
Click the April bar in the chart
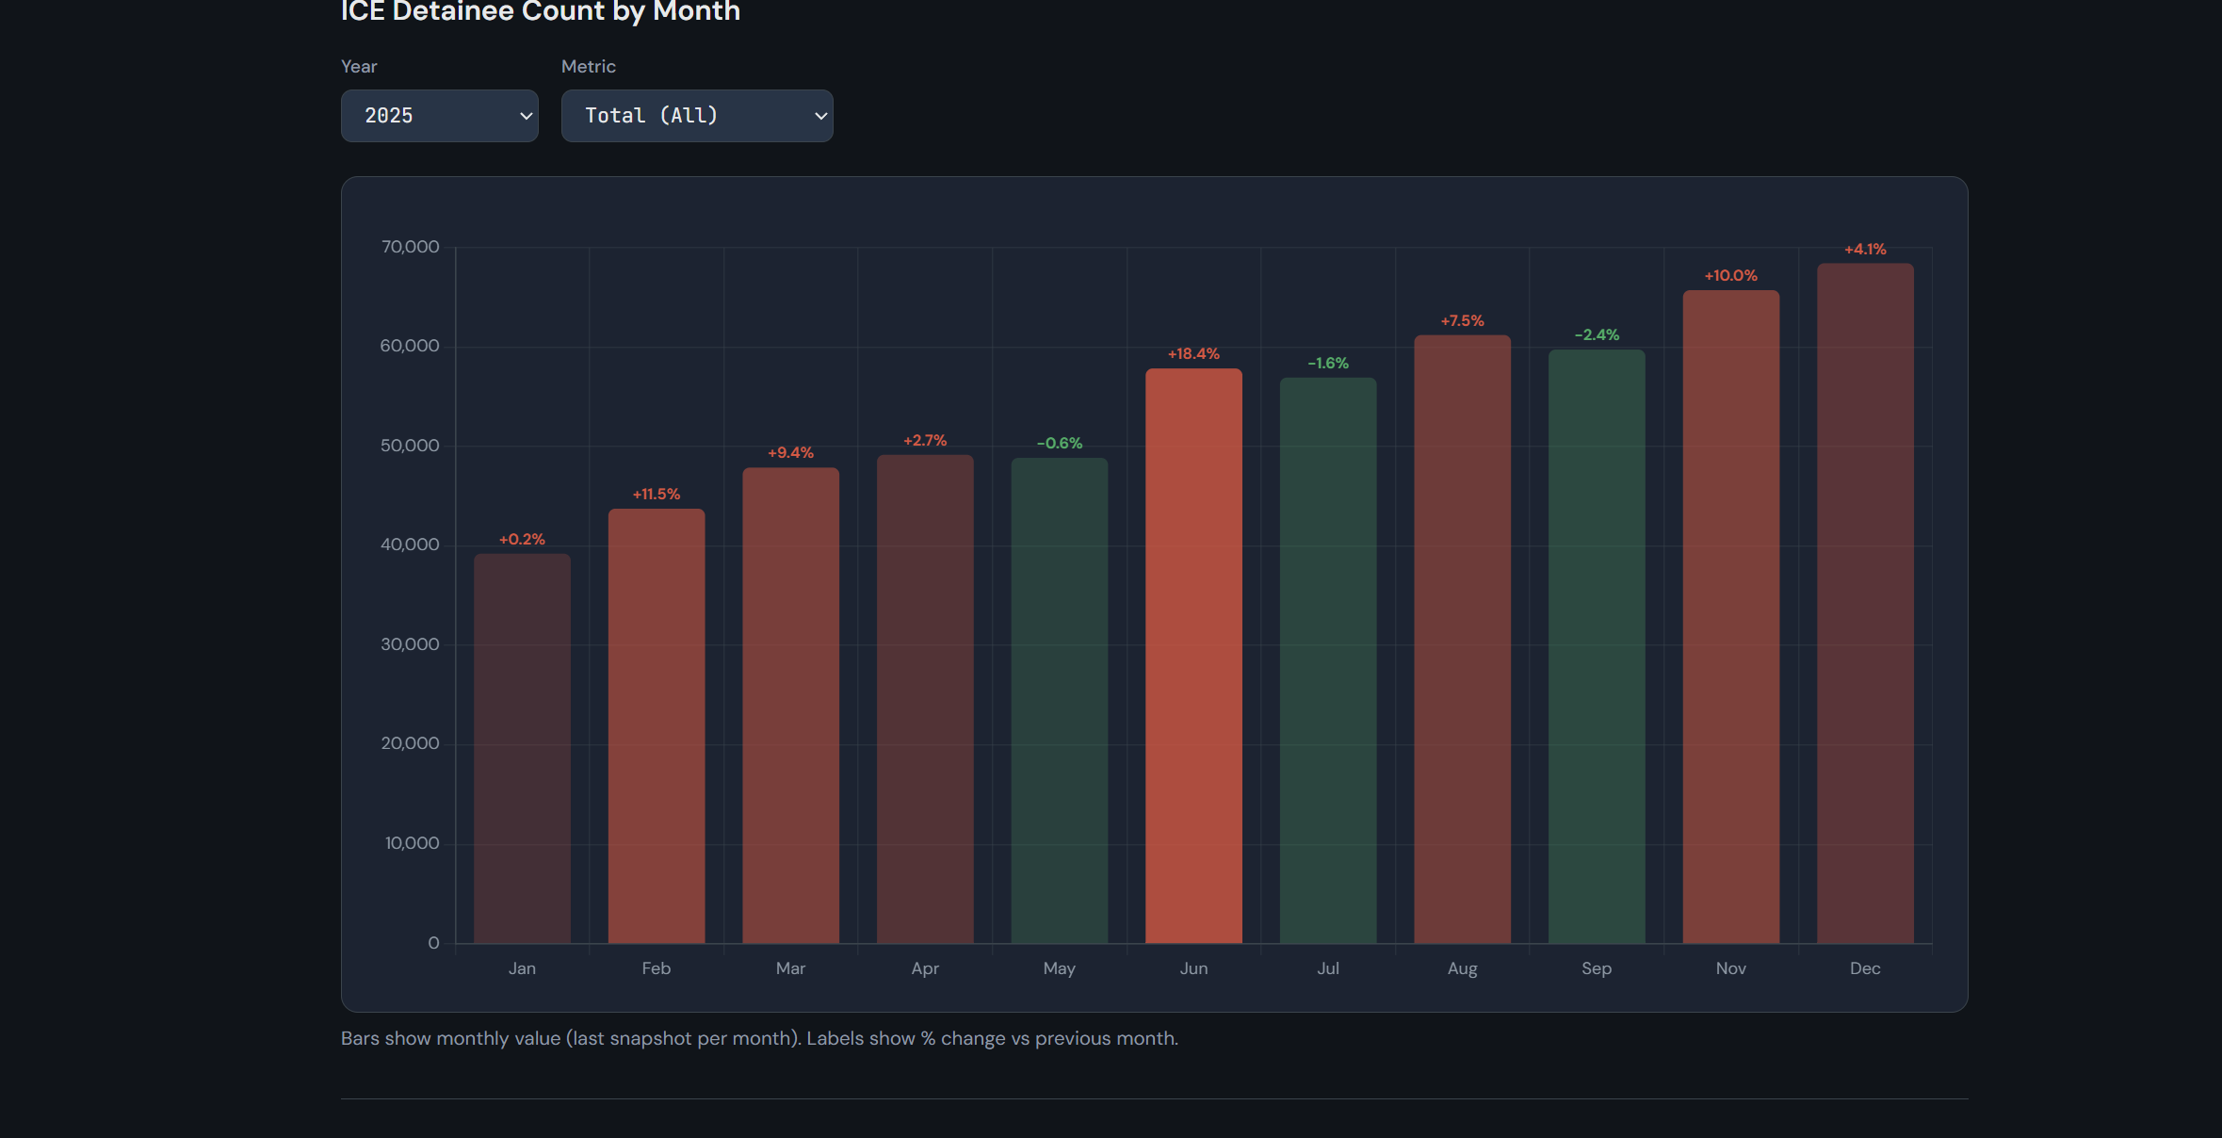925,699
